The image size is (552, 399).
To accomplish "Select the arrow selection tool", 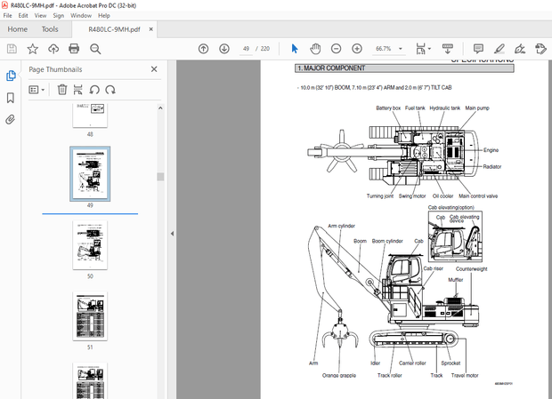I will tap(295, 49).
